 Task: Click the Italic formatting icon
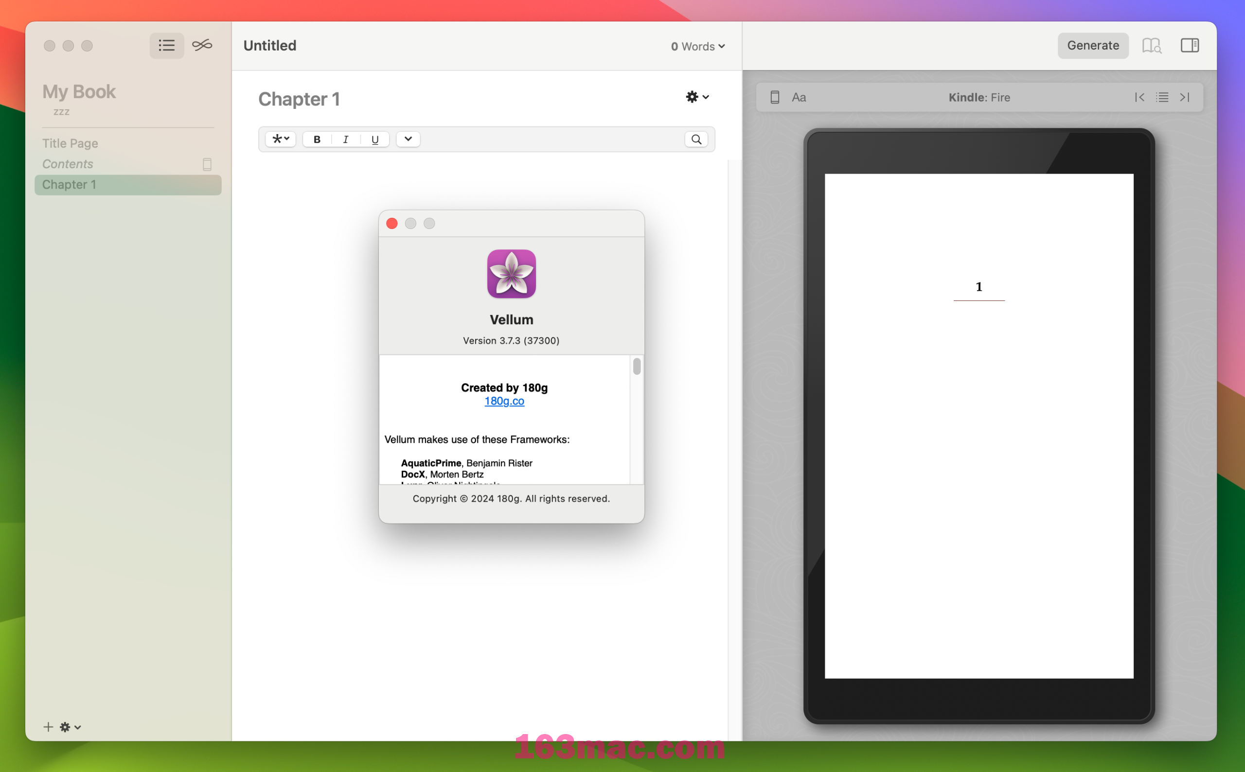345,139
